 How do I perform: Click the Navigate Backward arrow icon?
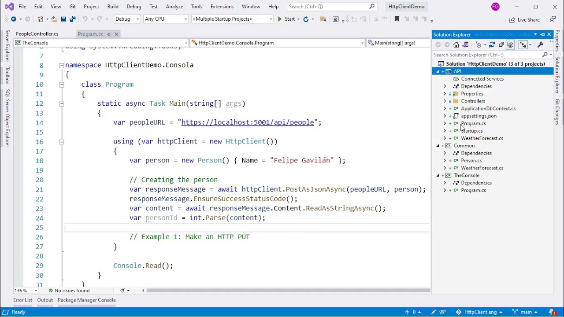[14, 19]
